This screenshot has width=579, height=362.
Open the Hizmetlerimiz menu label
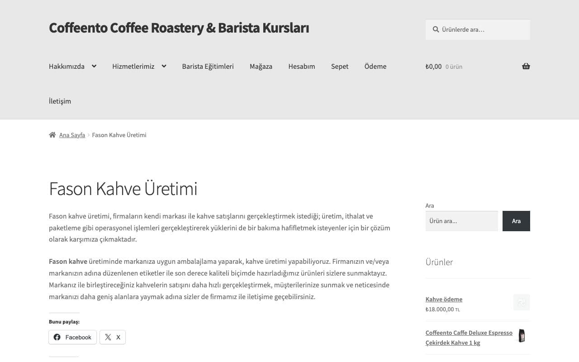coord(133,66)
